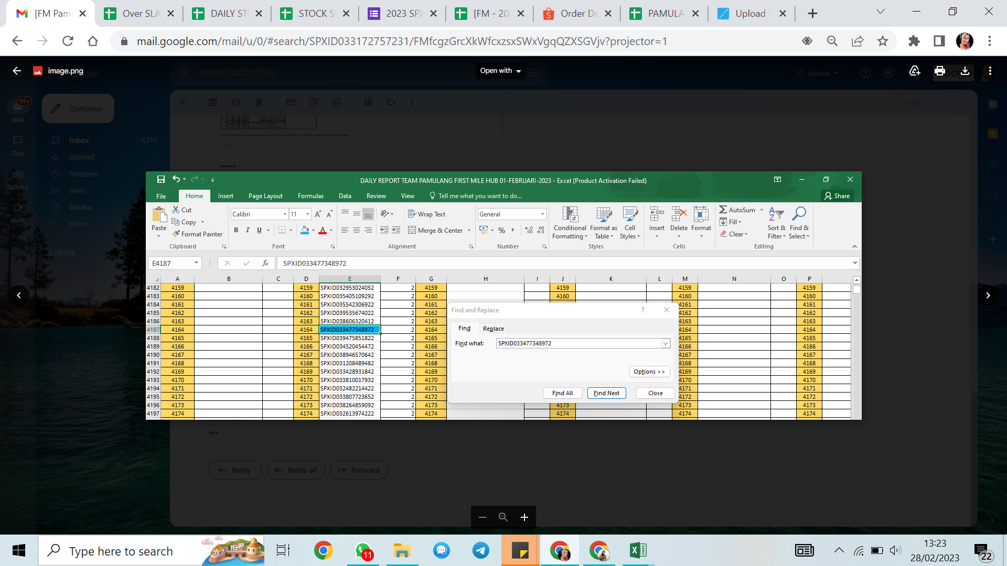Image resolution: width=1007 pixels, height=566 pixels.
Task: Select Replace tab in Find dialog
Action: point(493,329)
